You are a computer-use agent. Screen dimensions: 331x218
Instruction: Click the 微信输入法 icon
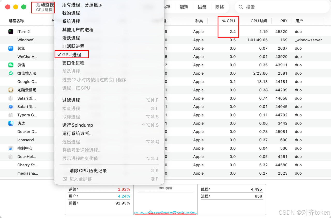[11, 73]
